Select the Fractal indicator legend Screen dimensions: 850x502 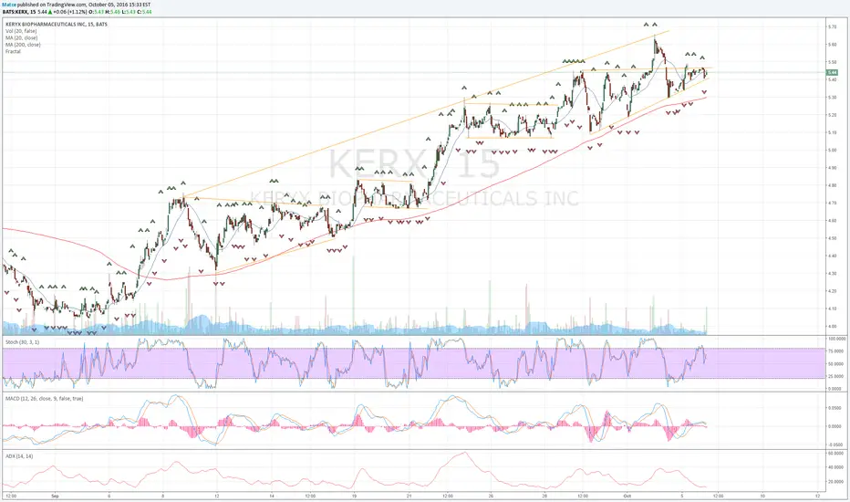(13, 51)
